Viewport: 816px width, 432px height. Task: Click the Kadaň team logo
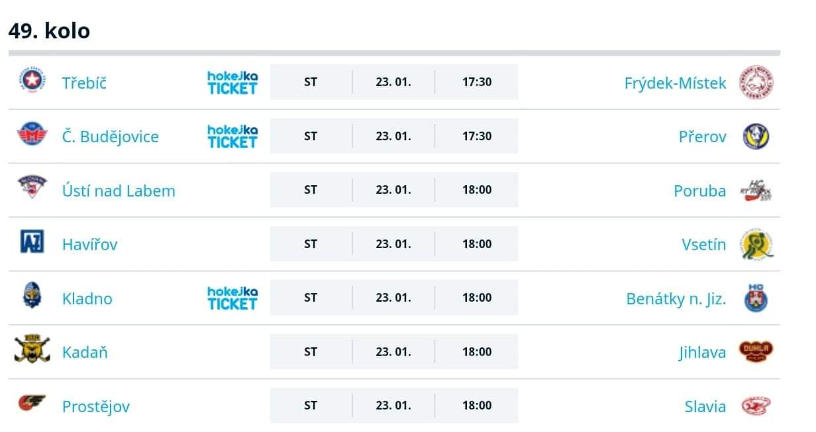(32, 351)
